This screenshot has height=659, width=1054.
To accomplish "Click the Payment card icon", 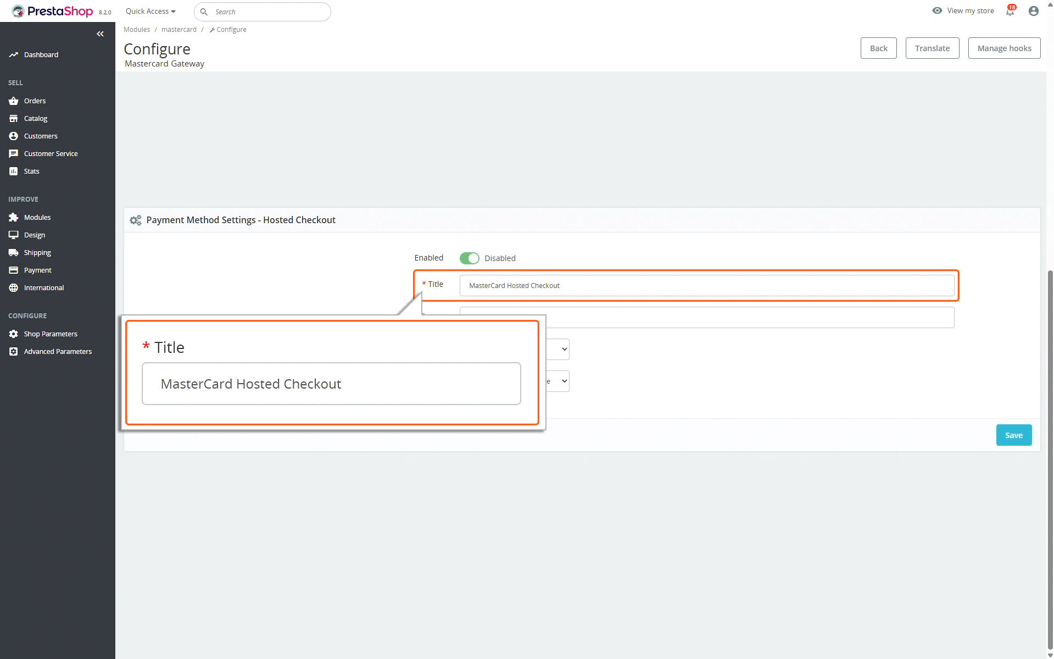I will tap(14, 270).
